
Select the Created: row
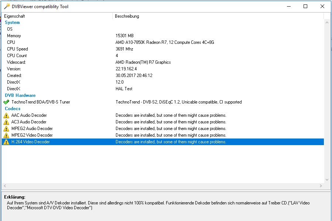coord(163,76)
